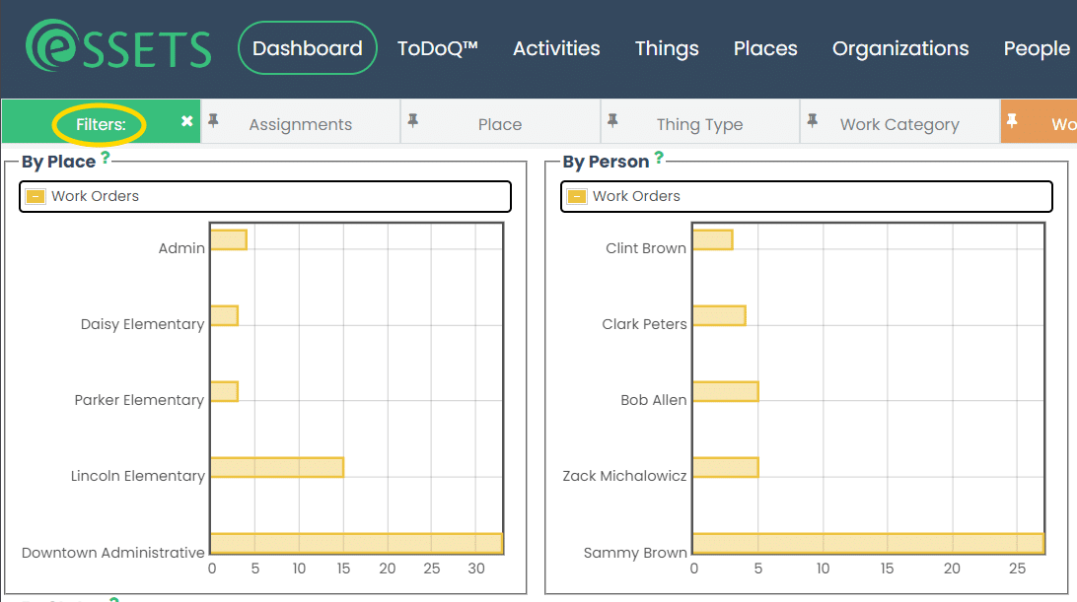Screen dimensions: 1077x602
Task: Click the Lincoln Elementary bar
Action: pyautogui.click(x=277, y=467)
